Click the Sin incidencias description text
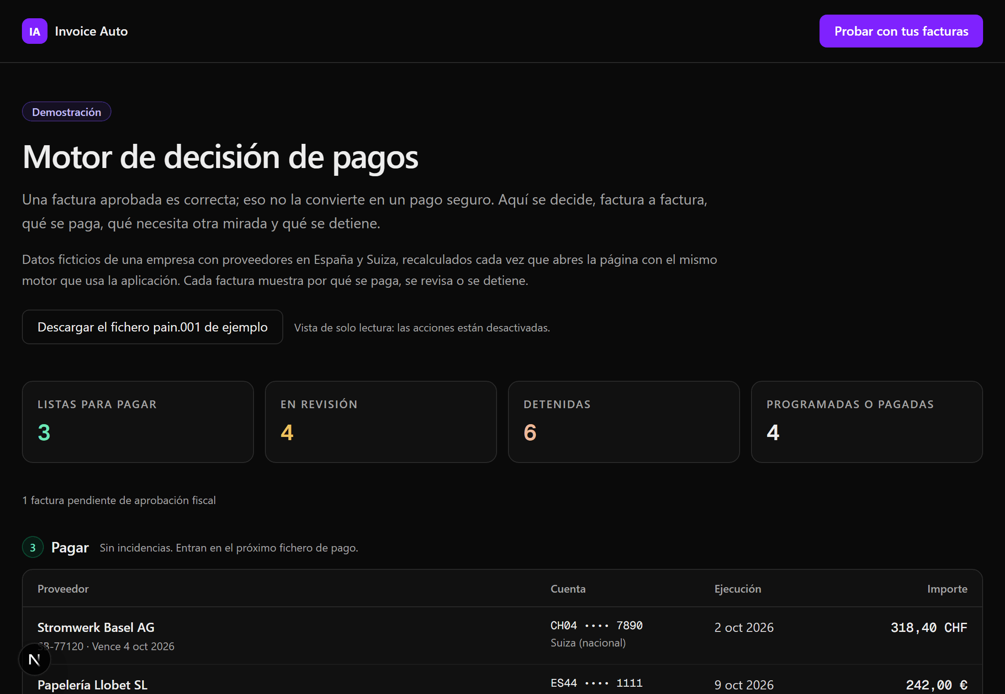Viewport: 1005px width, 694px height. [229, 548]
